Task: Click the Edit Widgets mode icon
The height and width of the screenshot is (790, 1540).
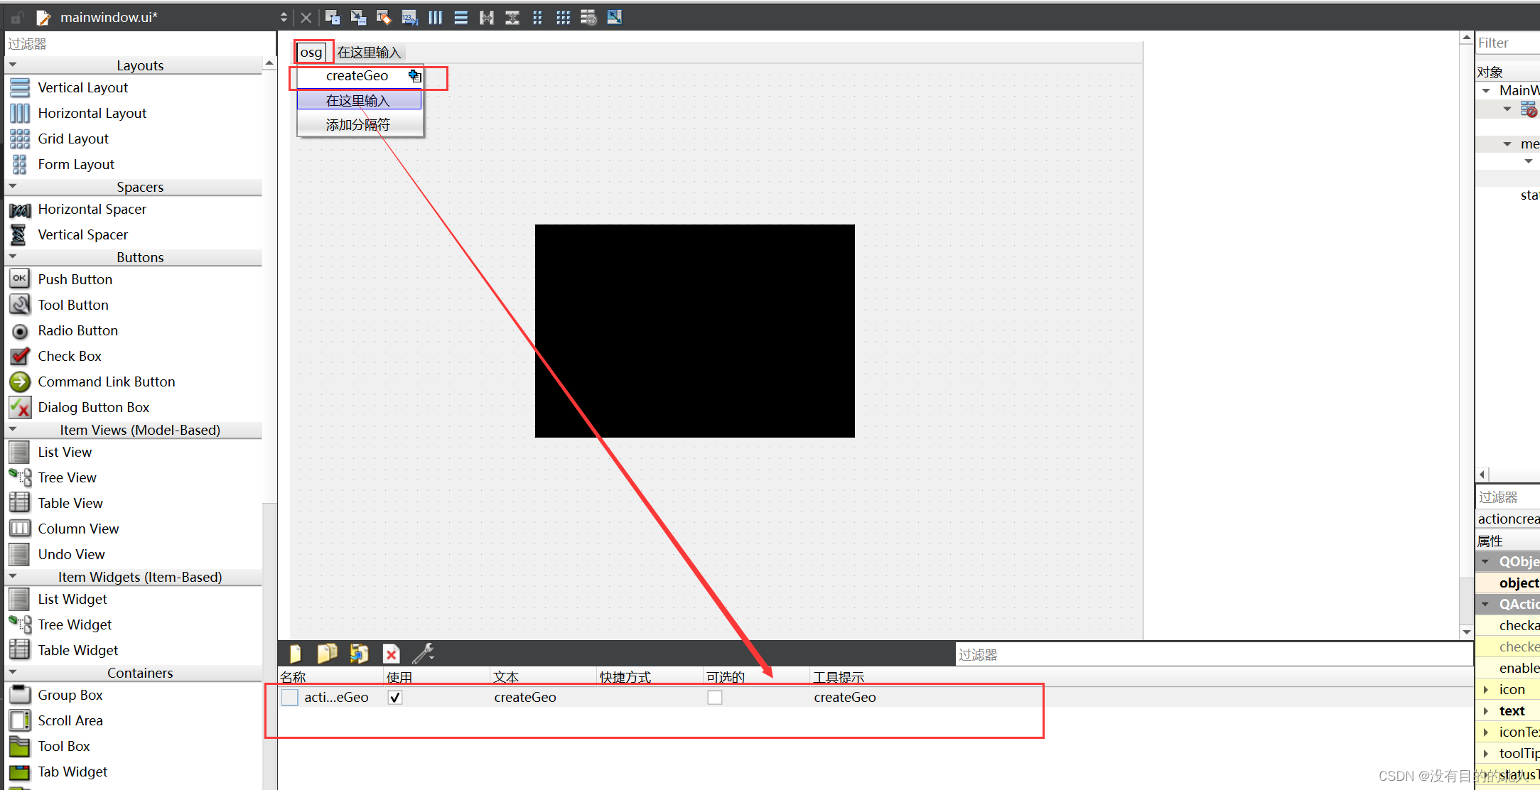Action: [332, 17]
